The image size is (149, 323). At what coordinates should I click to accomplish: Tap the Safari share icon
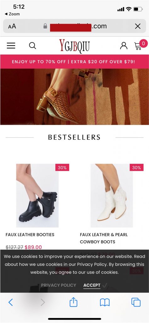[74, 302]
